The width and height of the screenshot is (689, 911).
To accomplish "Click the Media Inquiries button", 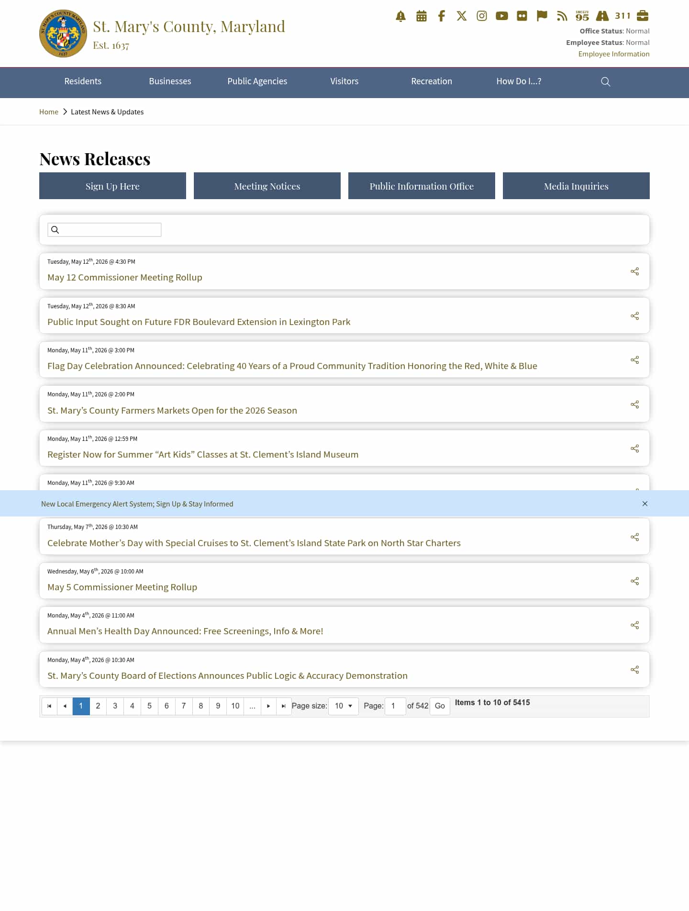I will (x=576, y=186).
